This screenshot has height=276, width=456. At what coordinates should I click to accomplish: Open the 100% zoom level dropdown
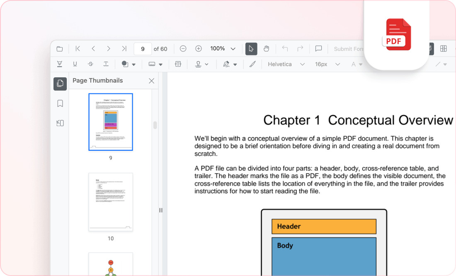(233, 49)
